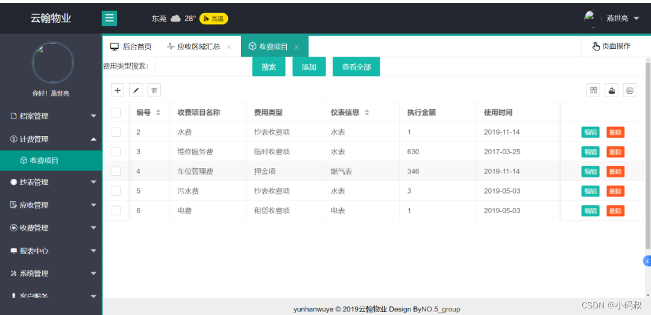Toggle the sidebar with the hamburger menu icon

point(109,18)
